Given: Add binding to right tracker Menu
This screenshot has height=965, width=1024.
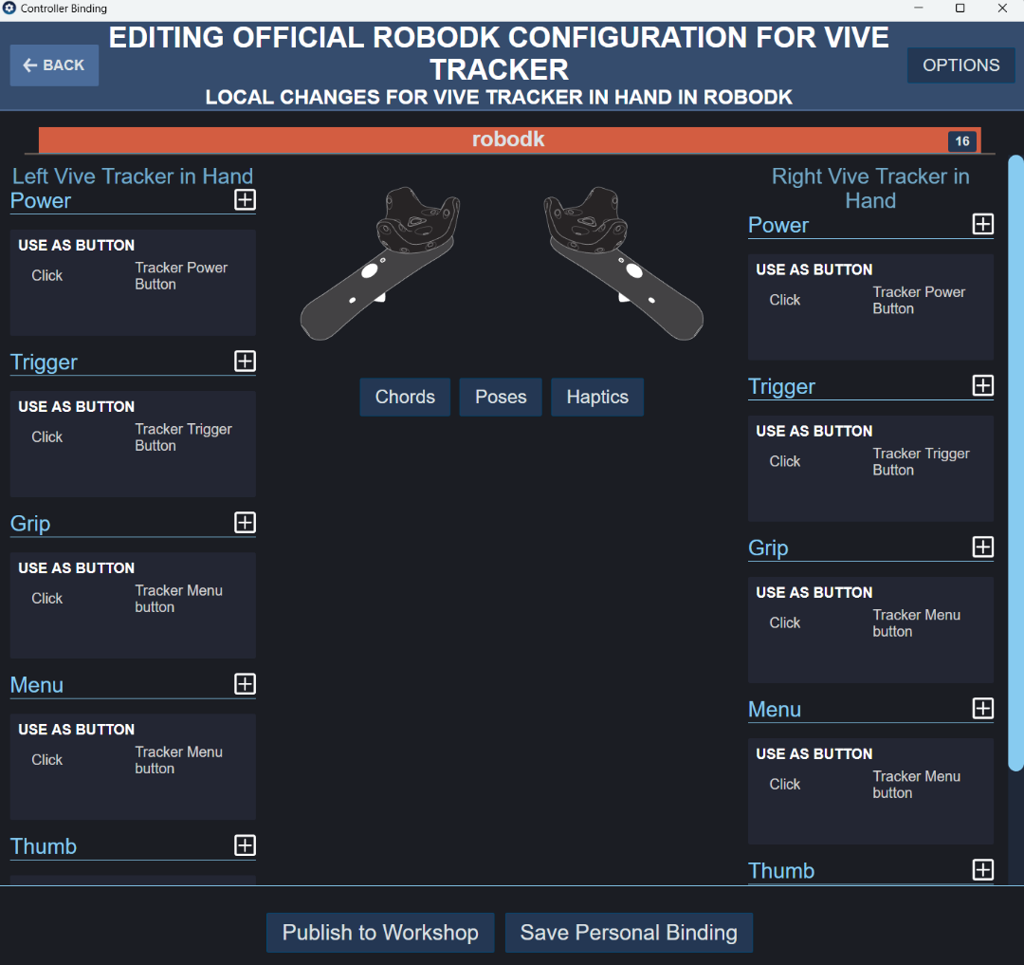Looking at the screenshot, I should (x=983, y=709).
